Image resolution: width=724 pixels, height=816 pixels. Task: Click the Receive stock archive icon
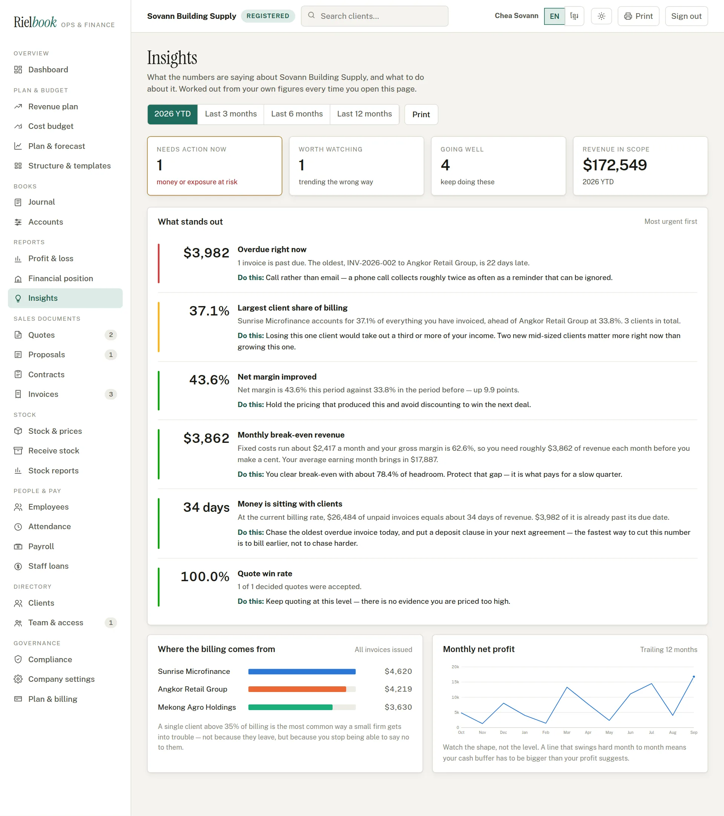click(18, 451)
